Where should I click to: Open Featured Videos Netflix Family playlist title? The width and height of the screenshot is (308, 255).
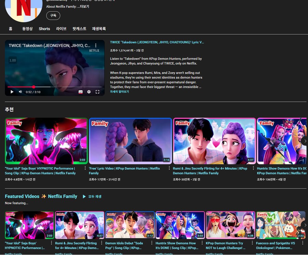tap(41, 196)
